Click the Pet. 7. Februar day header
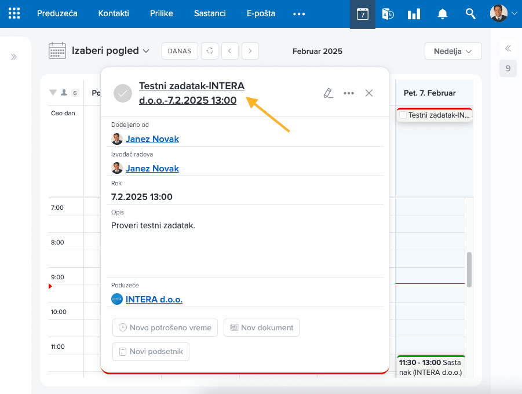Image resolution: width=522 pixels, height=394 pixels. 429,93
